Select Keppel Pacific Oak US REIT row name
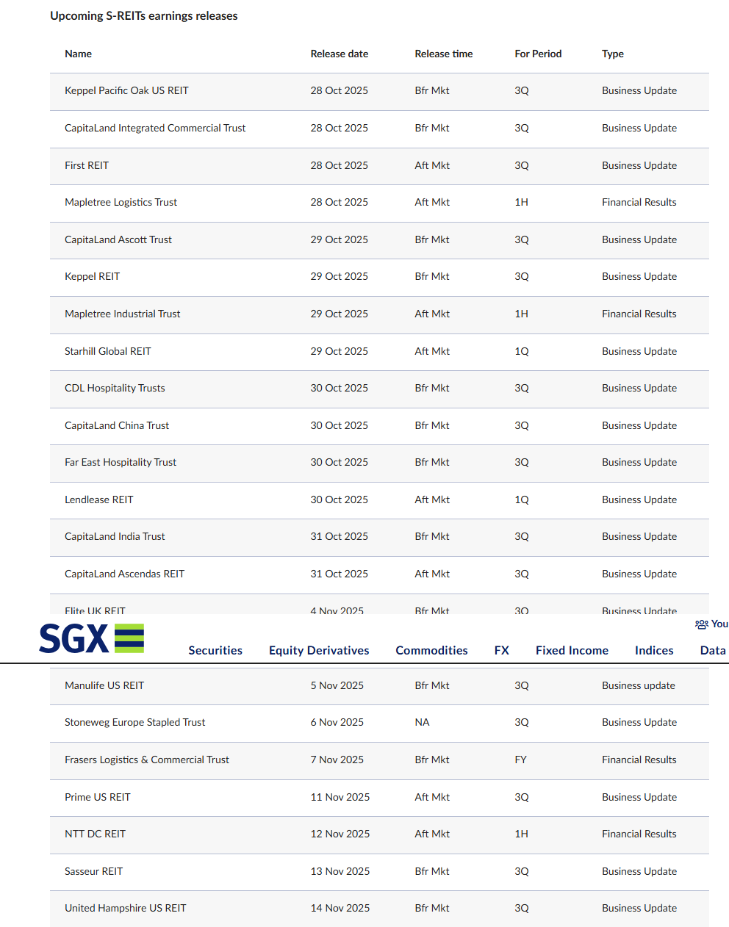This screenshot has height=927, width=729. point(126,90)
